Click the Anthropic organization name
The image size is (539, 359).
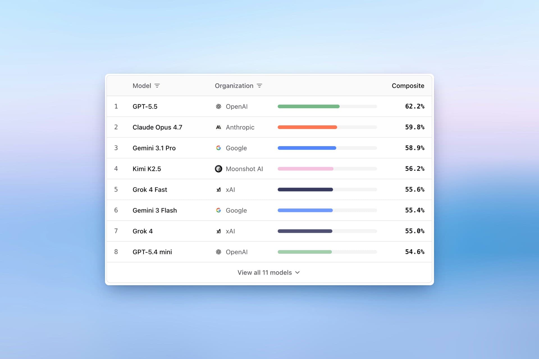[x=240, y=127]
